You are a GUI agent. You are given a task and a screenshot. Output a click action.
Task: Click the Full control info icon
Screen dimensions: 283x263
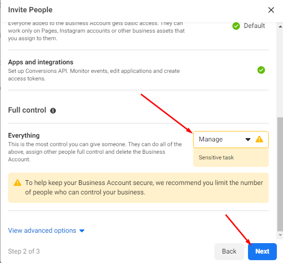coord(53,111)
